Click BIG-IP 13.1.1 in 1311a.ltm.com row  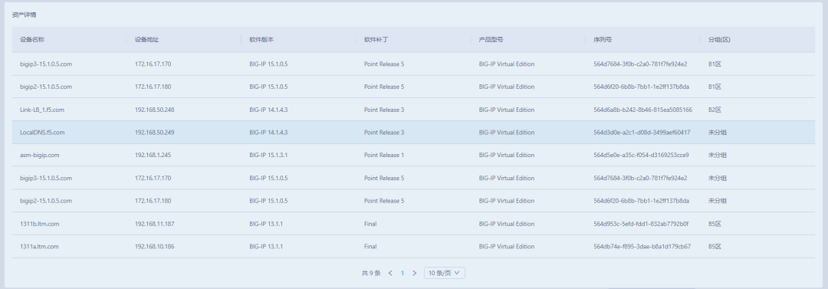(x=267, y=247)
